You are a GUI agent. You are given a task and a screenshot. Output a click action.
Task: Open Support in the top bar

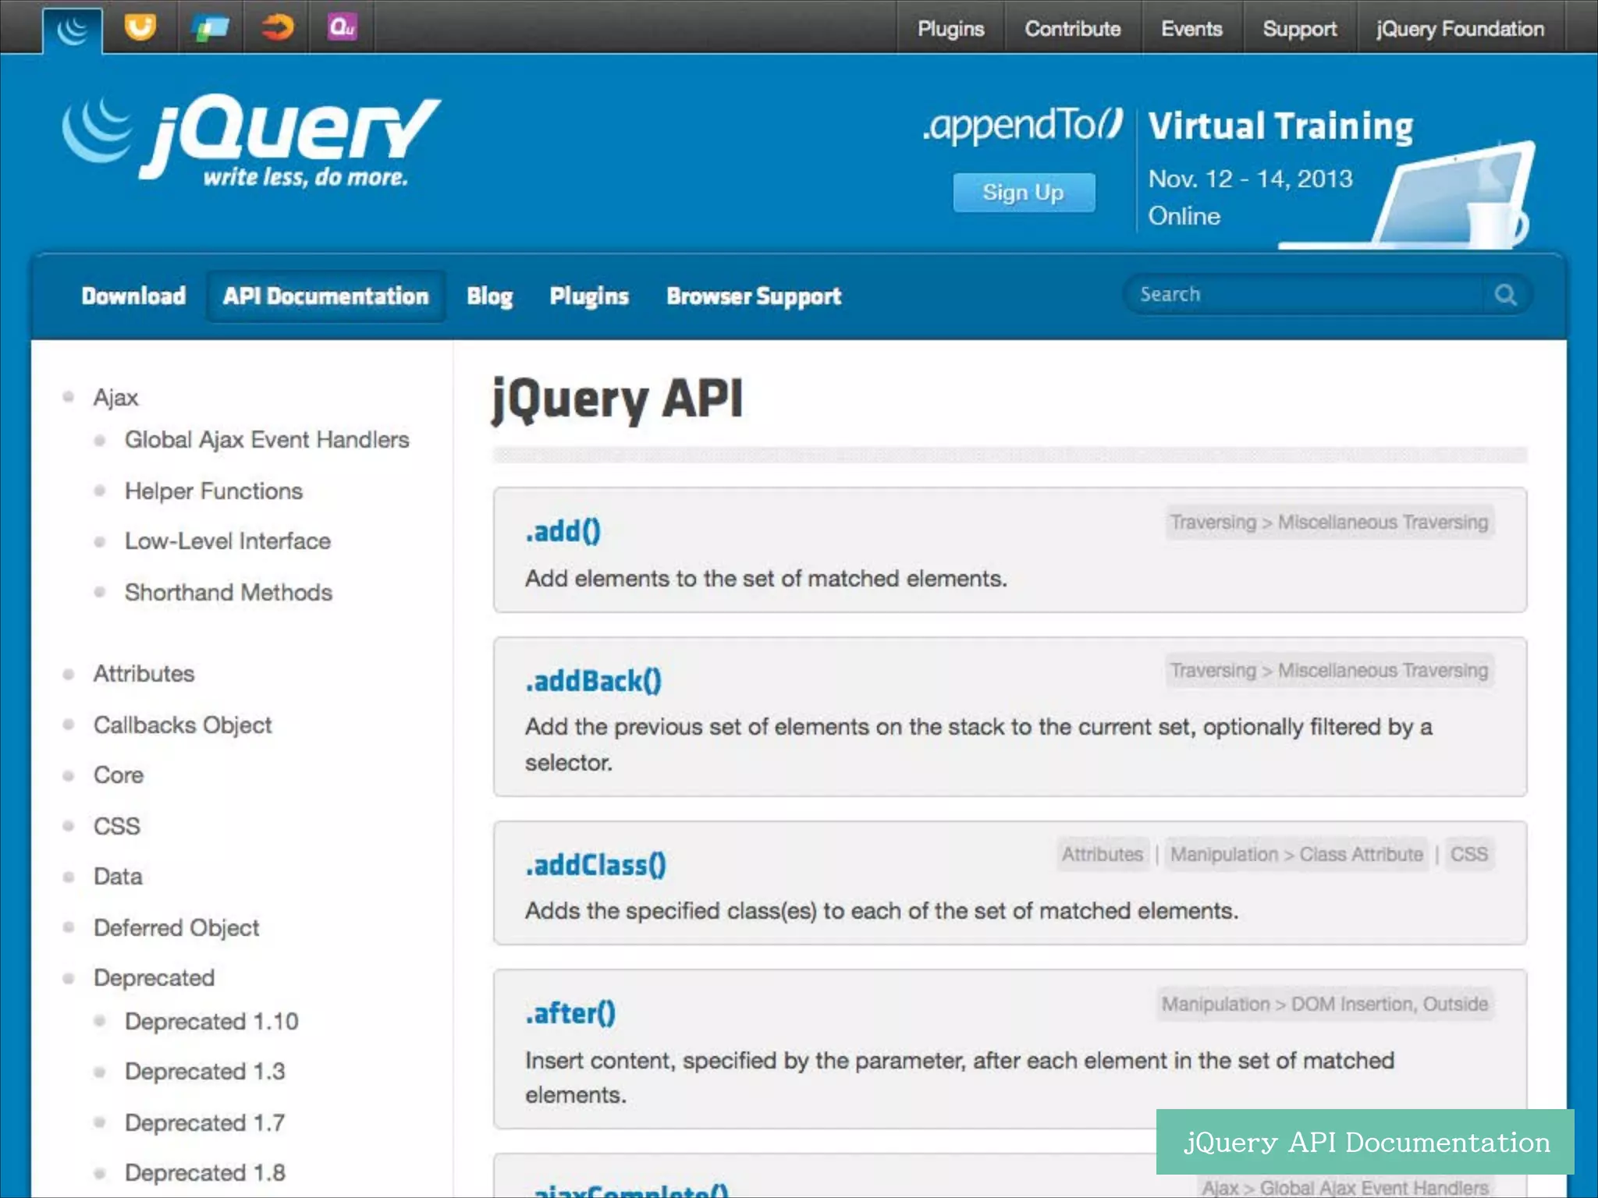point(1300,29)
